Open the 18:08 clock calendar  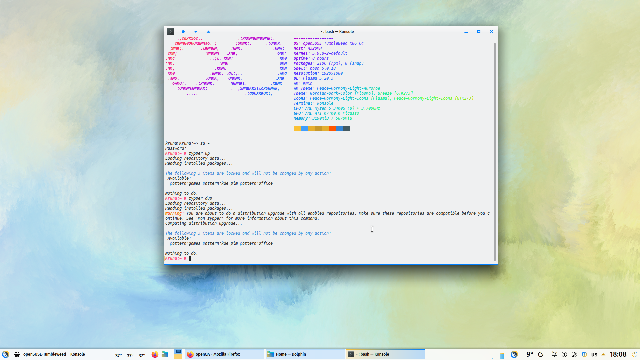[618, 354]
